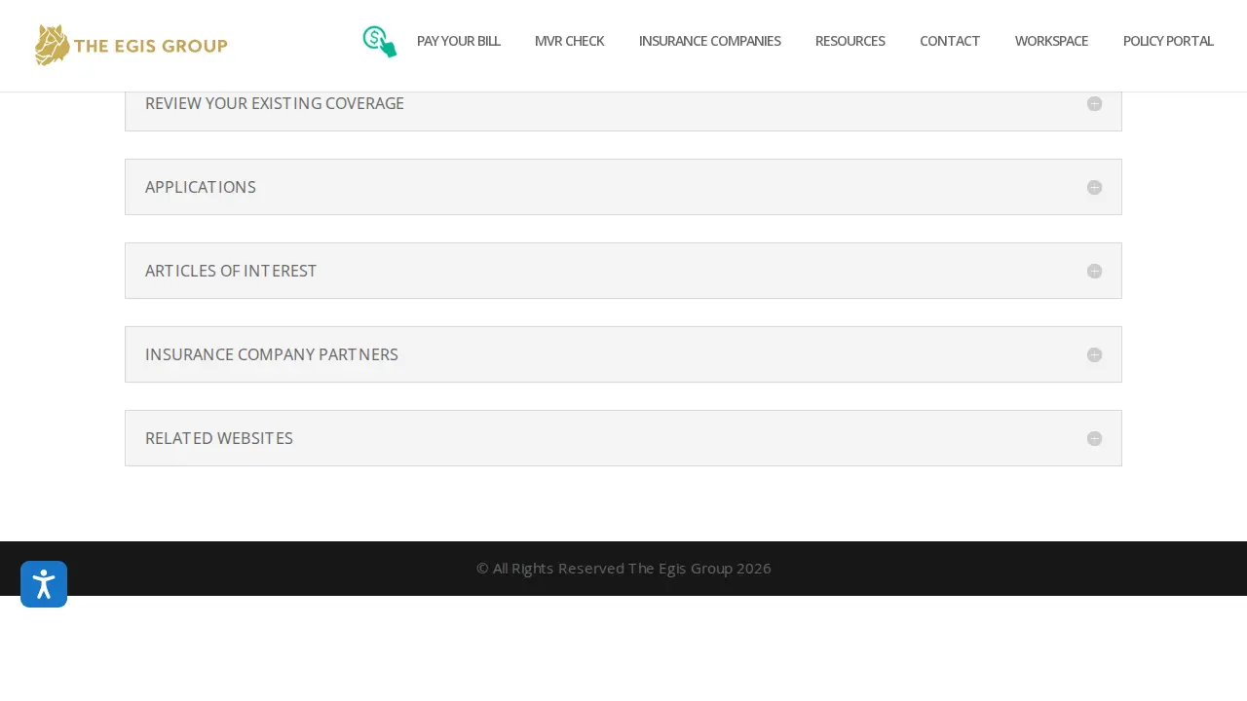This screenshot has height=701, width=1247.
Task: Open Insurance Companies menu item
Action: point(709,41)
